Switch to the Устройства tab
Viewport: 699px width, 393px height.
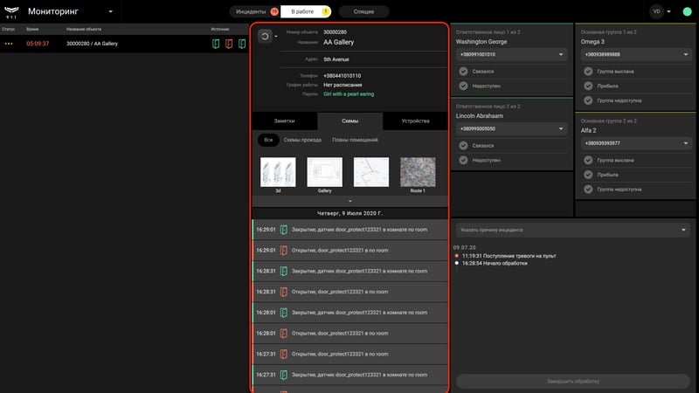pos(415,121)
